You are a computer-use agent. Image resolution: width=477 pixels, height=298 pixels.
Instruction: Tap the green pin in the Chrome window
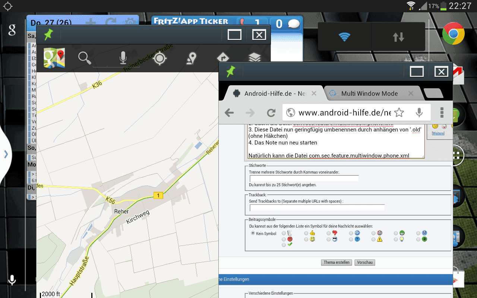[230, 71]
